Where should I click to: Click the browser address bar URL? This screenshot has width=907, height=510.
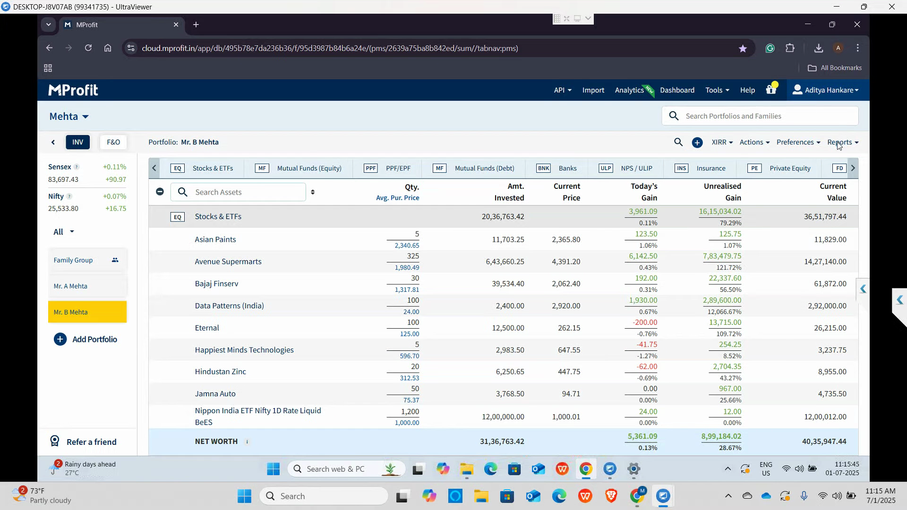[x=330, y=48]
